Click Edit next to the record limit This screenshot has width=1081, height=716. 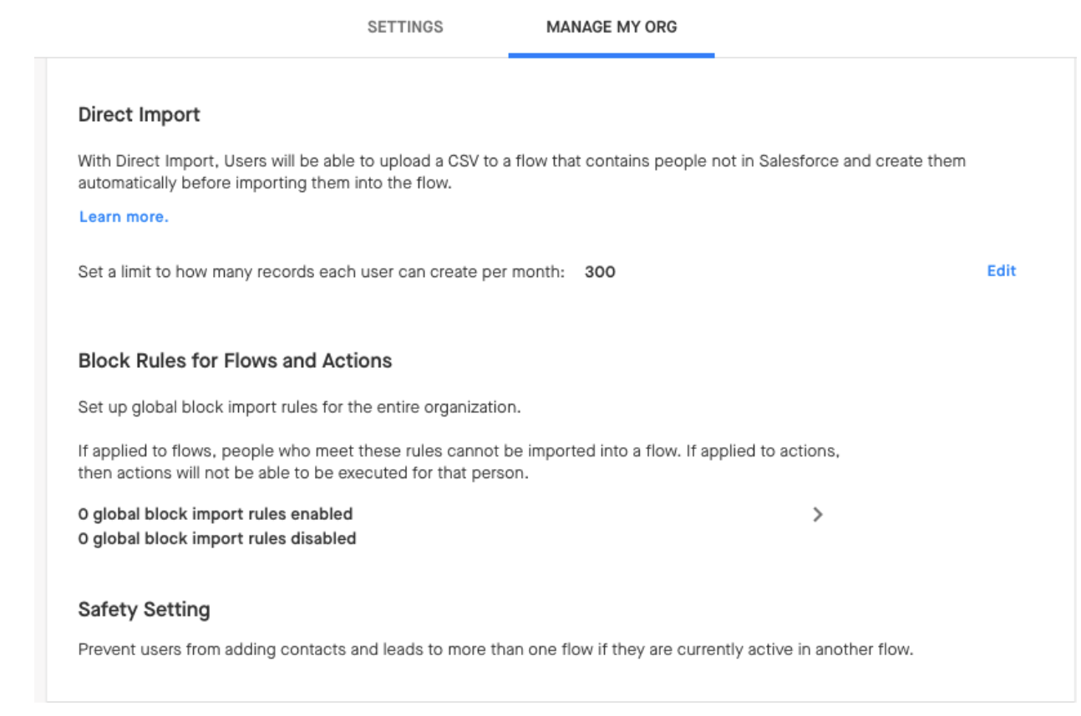1002,270
